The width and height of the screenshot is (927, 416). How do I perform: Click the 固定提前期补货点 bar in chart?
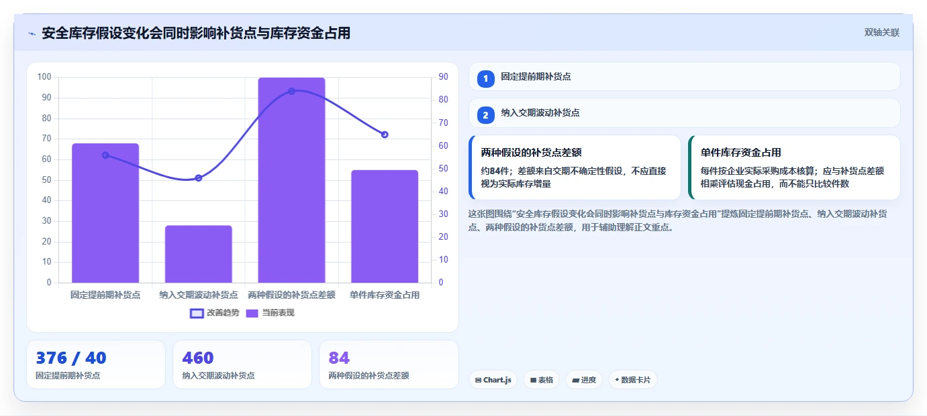pos(105,213)
